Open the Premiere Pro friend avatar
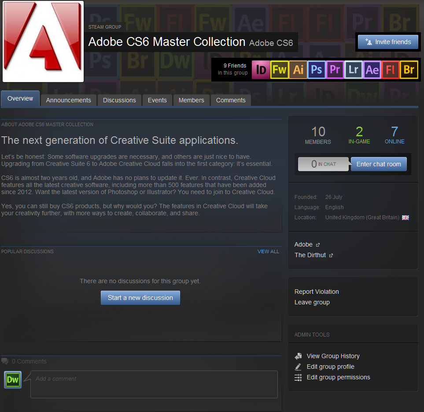424x412 pixels. 335,70
